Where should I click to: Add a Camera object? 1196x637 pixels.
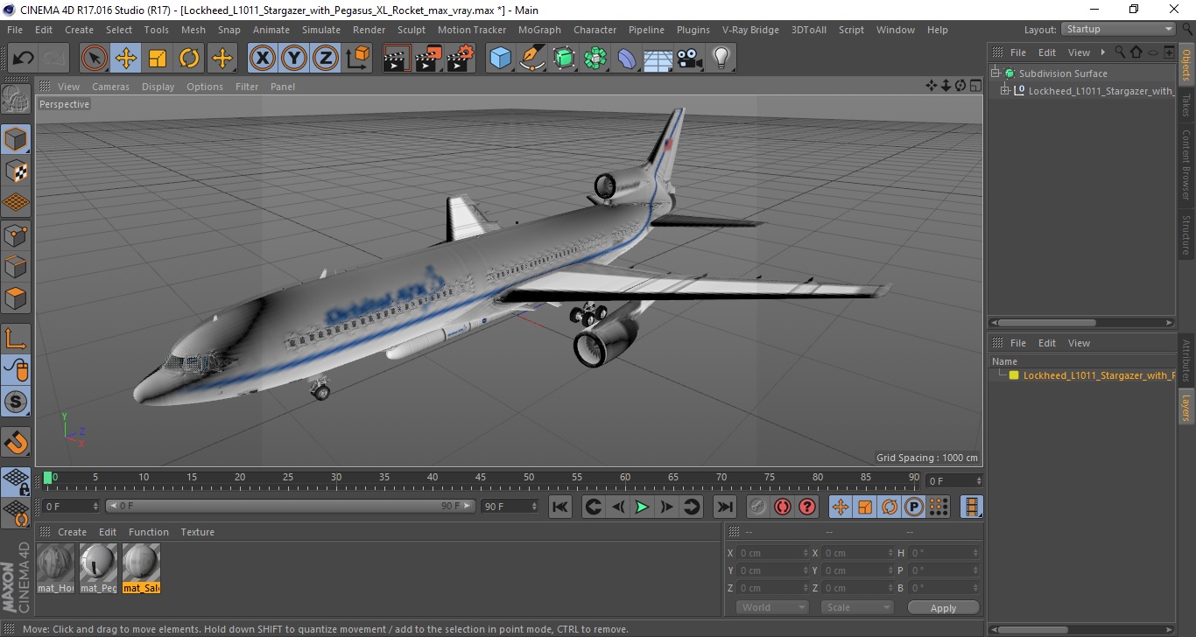tap(690, 59)
